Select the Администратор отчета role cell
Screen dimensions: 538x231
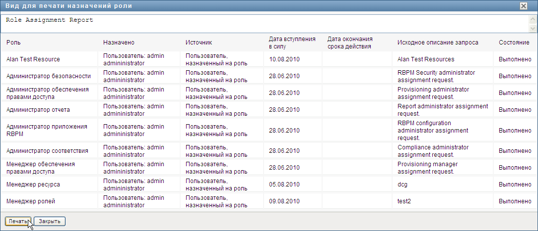[38, 110]
